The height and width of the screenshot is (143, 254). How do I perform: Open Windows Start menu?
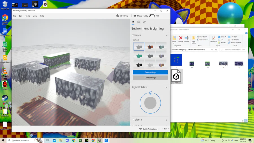pos(3,140)
